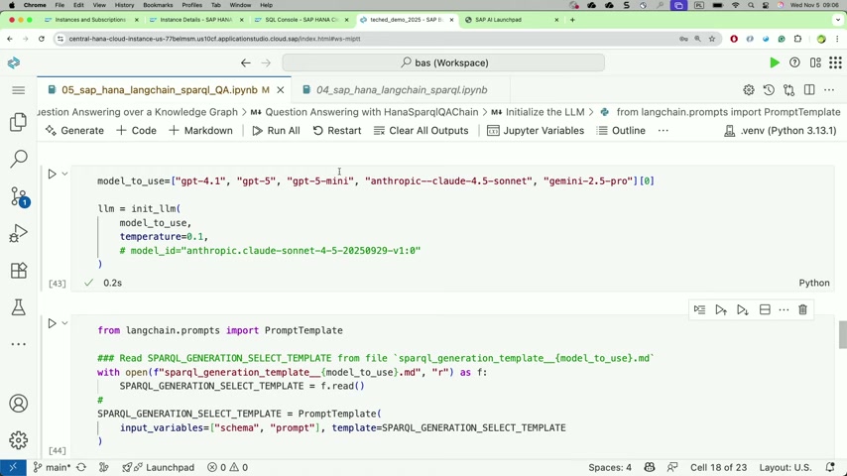Select the .venv Python 3.13.1 kernel

(x=780, y=130)
